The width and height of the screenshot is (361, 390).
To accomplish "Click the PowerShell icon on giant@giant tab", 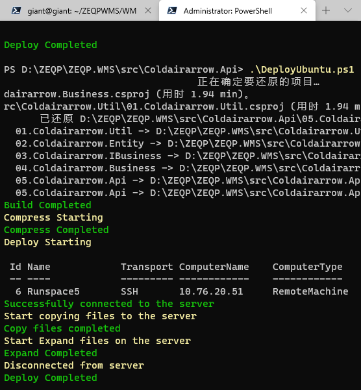I will (x=16, y=10).
